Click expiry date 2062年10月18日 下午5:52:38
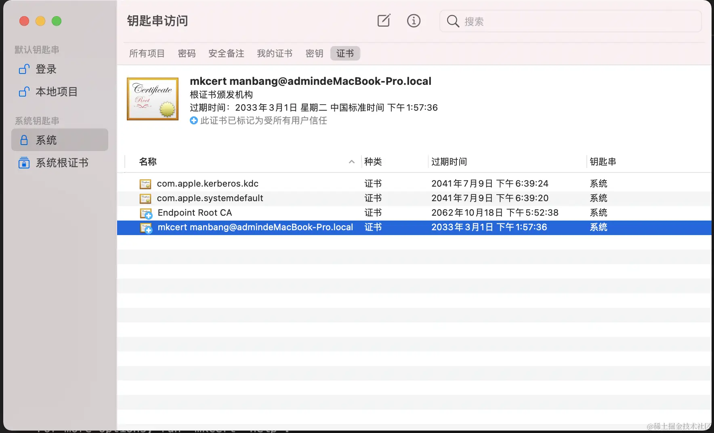Image resolution: width=714 pixels, height=433 pixels. (495, 212)
